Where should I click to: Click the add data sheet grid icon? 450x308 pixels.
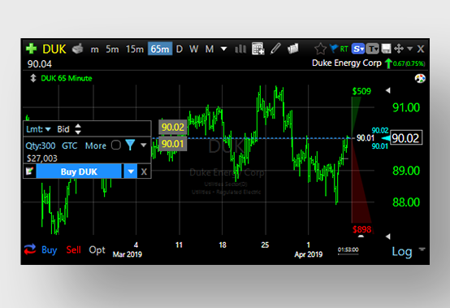258,49
